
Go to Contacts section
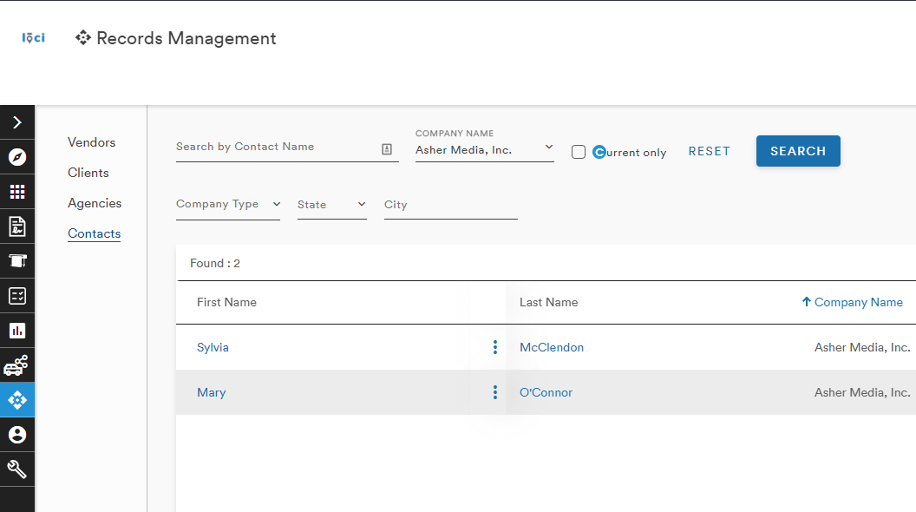tap(94, 233)
